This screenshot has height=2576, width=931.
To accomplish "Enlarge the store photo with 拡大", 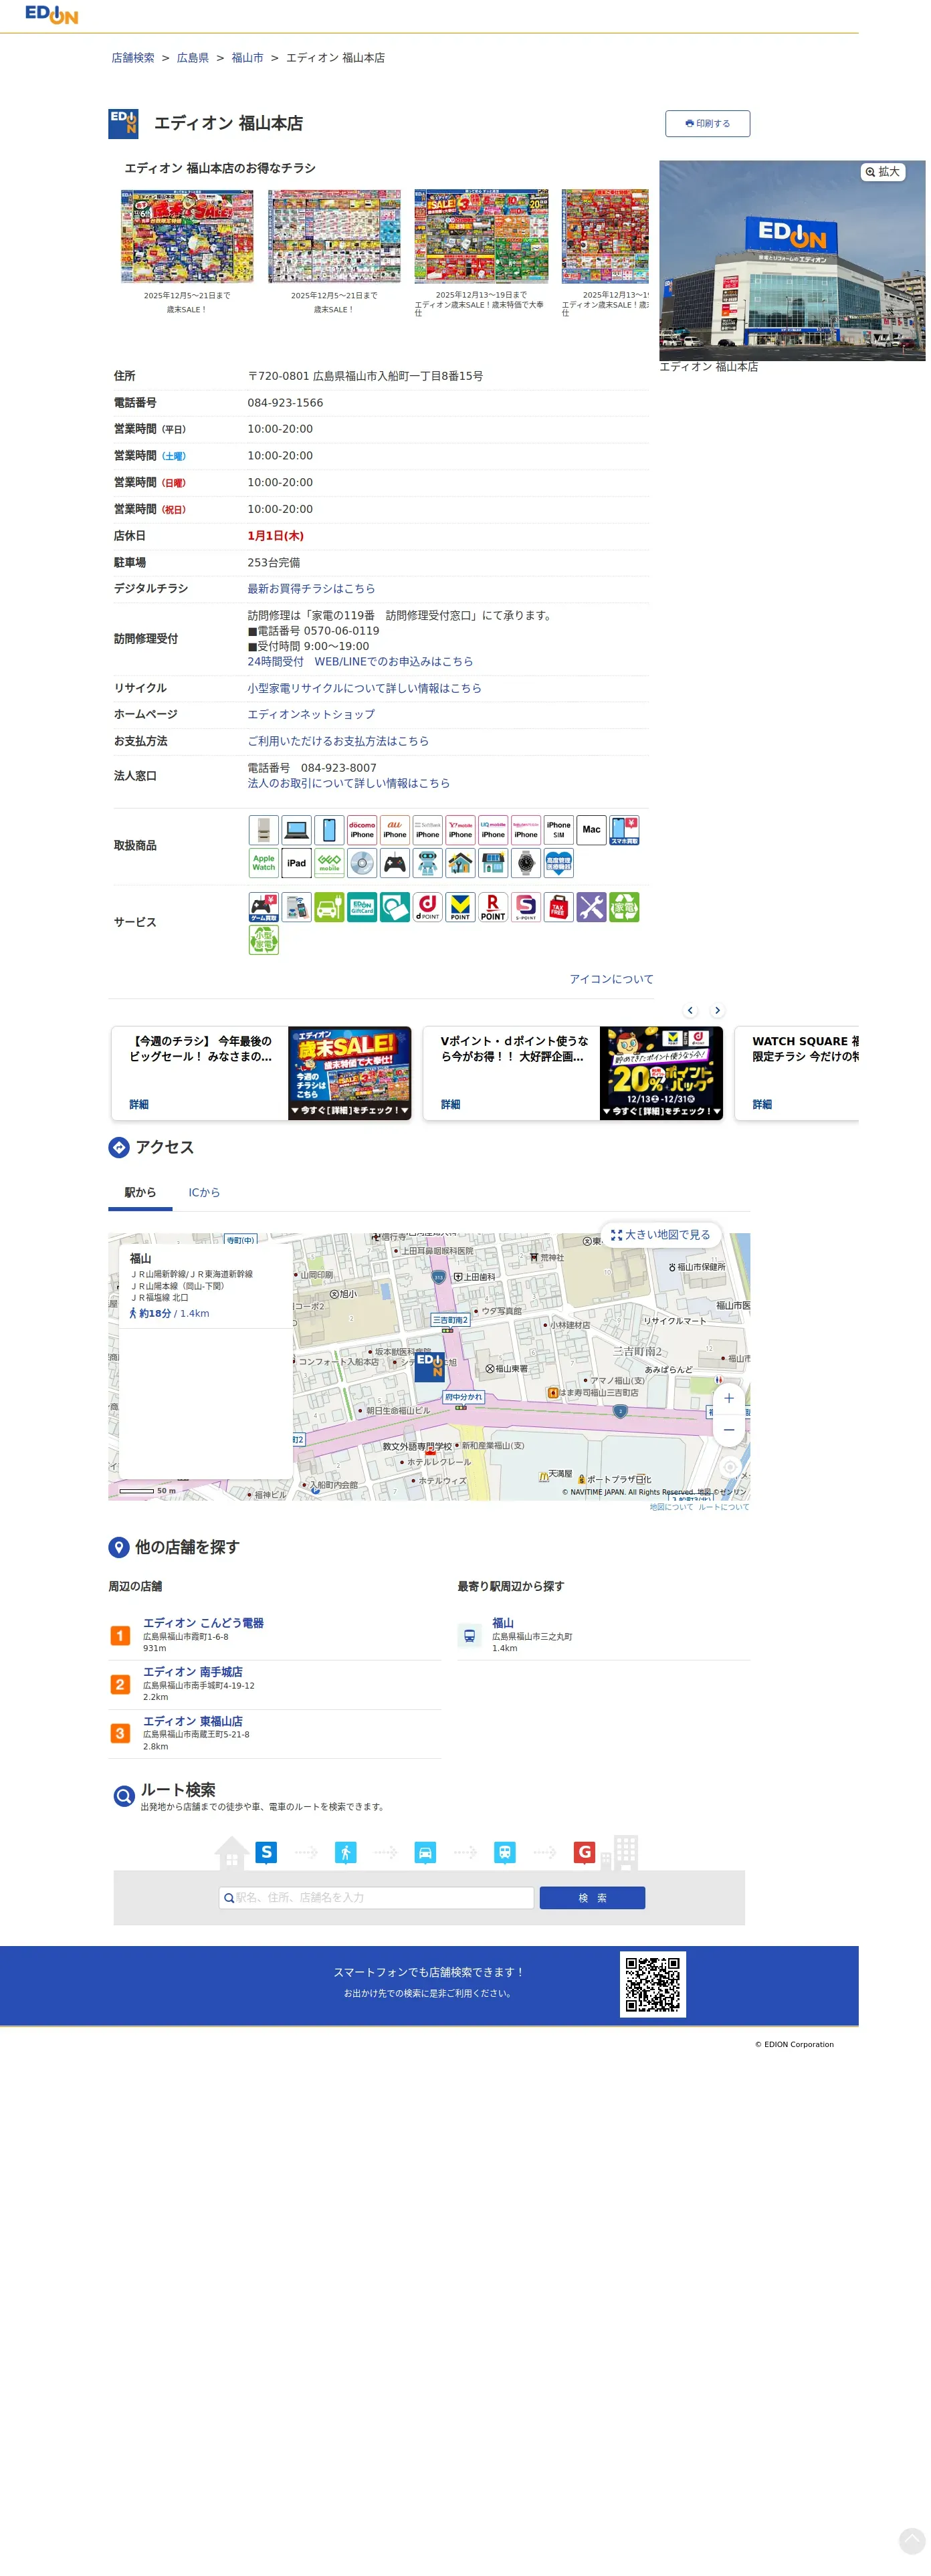I will tap(883, 172).
